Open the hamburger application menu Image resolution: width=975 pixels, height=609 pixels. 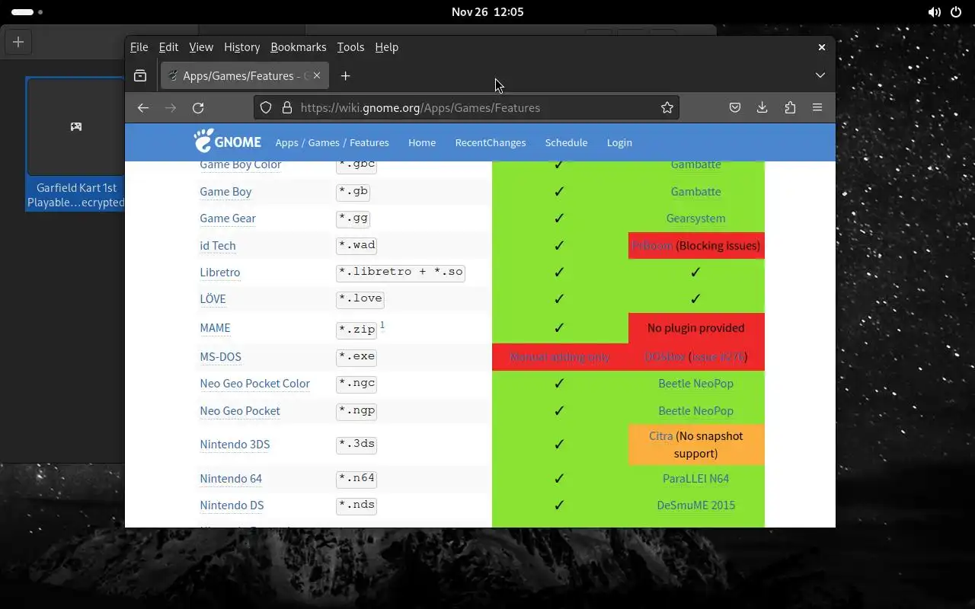click(x=817, y=108)
